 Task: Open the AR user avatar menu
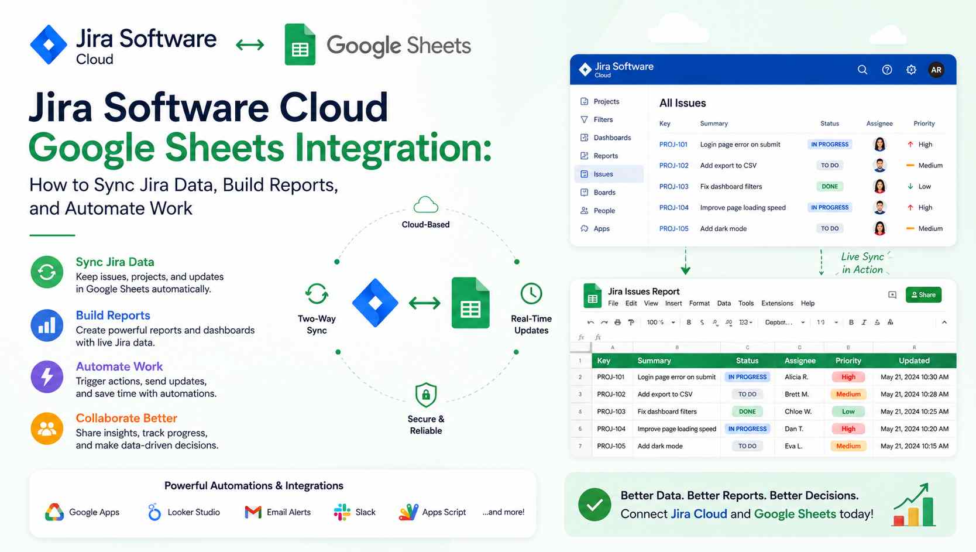pyautogui.click(x=936, y=70)
